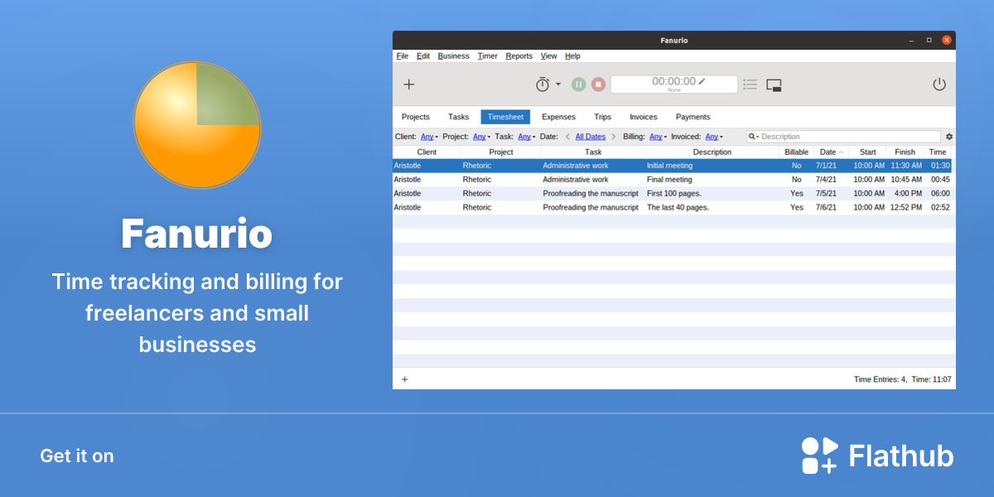994x497 pixels.
Task: Sort by the Task column header
Action: point(593,152)
